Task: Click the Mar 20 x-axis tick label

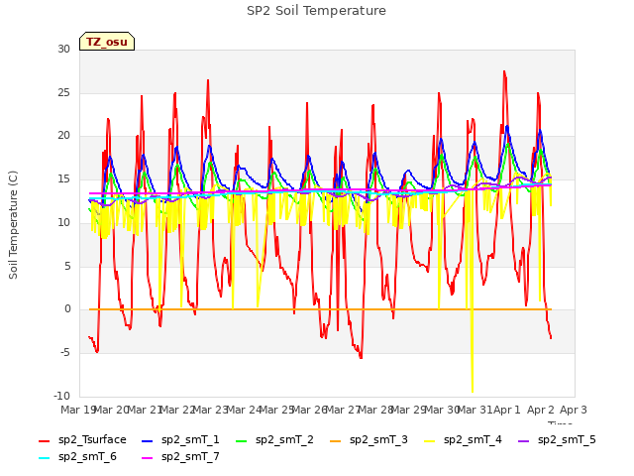Action: coord(111,410)
